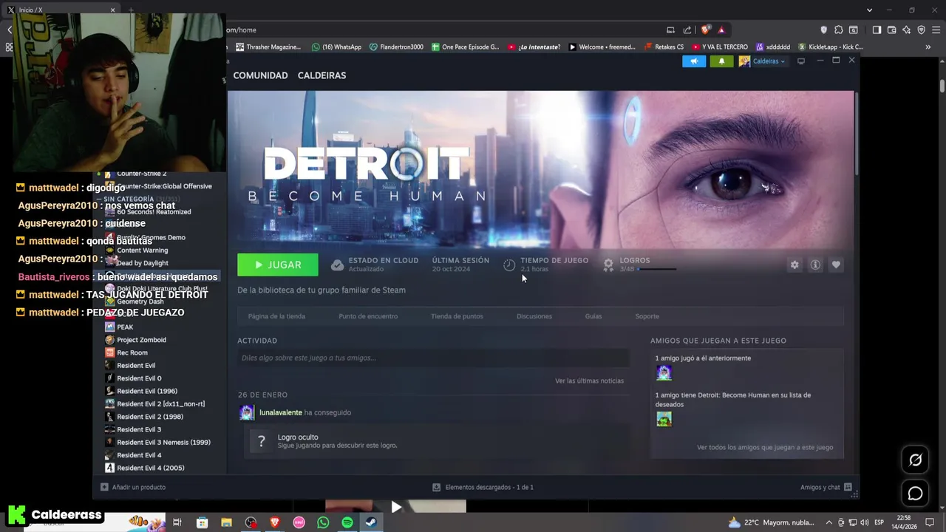Open Ver las últimas noticias link
This screenshot has height=532, width=946.
tap(589, 381)
